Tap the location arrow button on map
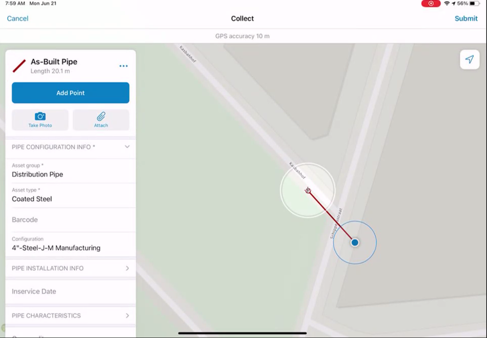 469,60
